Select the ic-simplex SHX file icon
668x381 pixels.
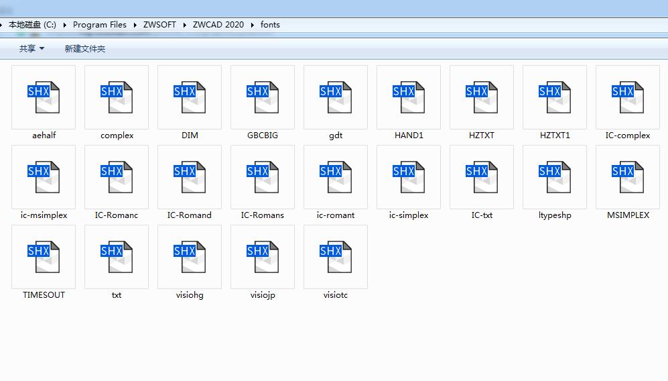(x=409, y=177)
